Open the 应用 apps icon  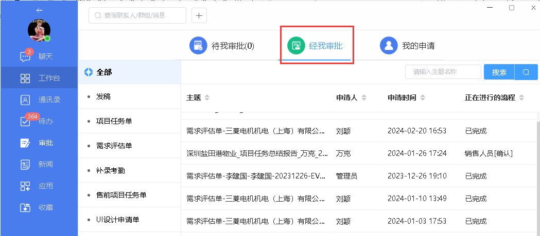pyautogui.click(x=26, y=186)
